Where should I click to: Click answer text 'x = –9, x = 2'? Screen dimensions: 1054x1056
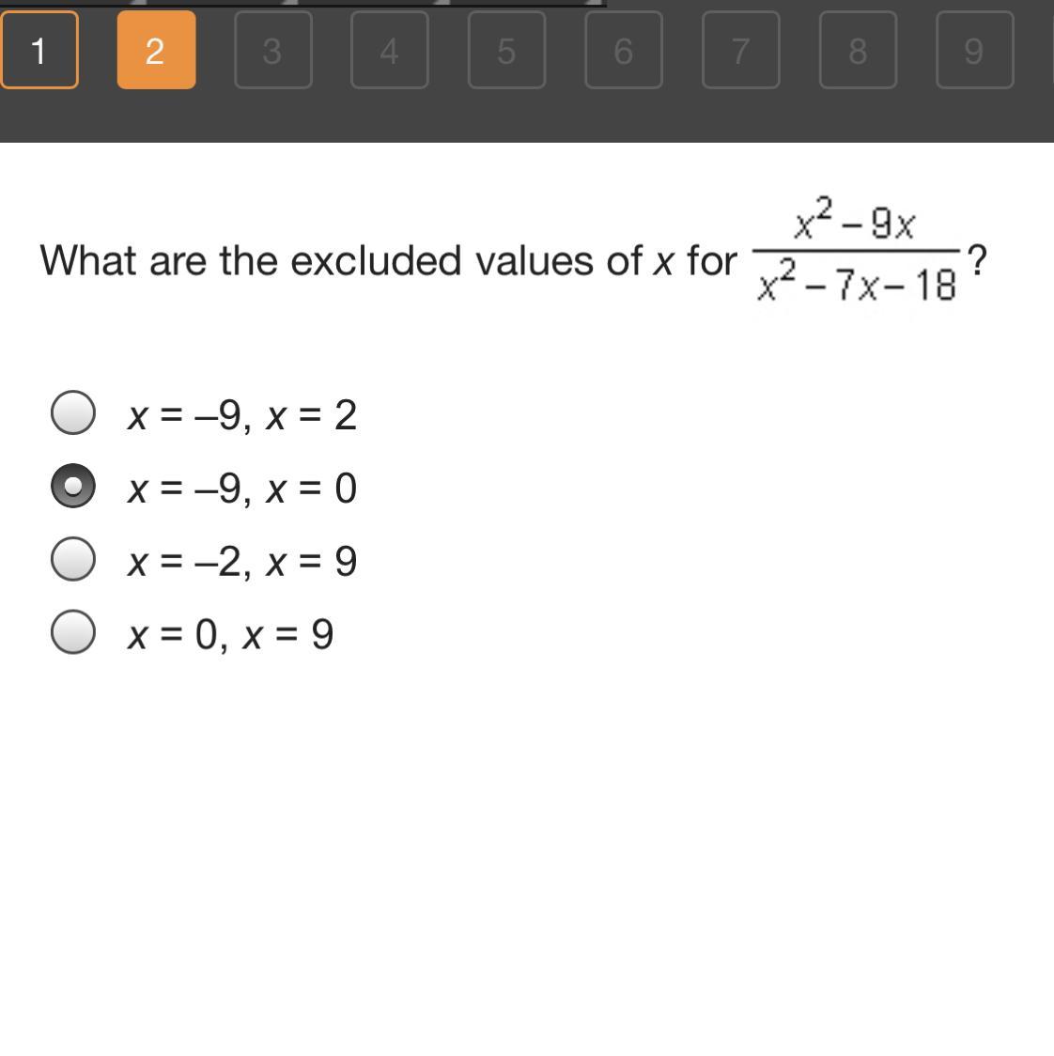[x=241, y=415]
